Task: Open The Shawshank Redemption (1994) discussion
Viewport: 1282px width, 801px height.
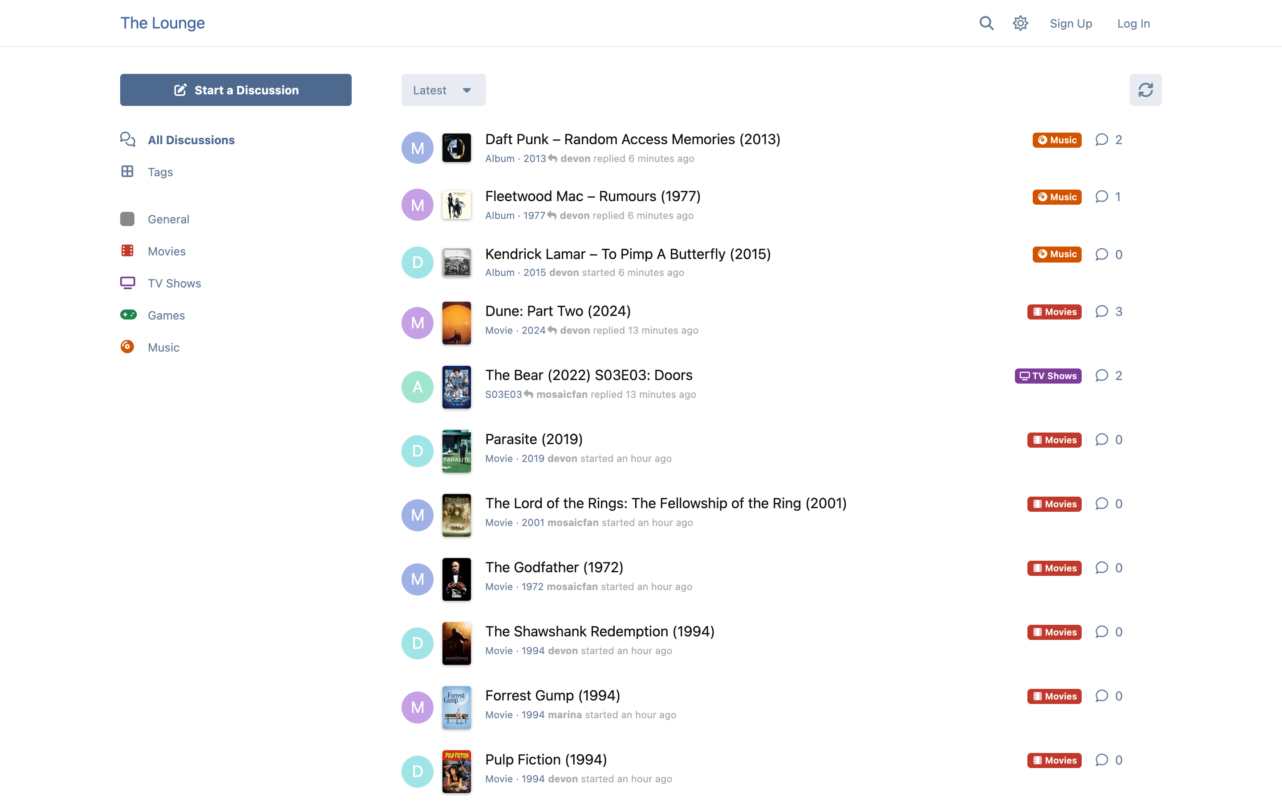Action: coord(600,631)
